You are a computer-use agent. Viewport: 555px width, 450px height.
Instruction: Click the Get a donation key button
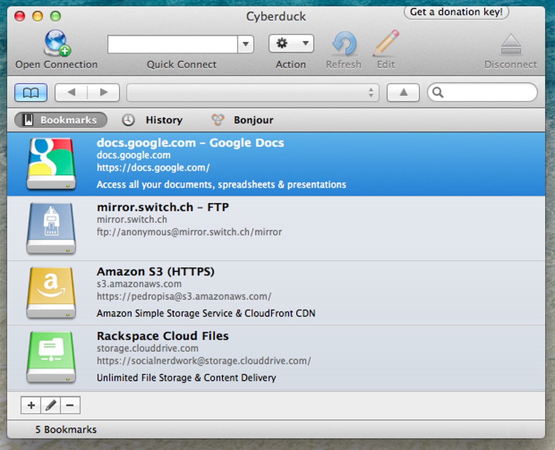click(x=456, y=12)
